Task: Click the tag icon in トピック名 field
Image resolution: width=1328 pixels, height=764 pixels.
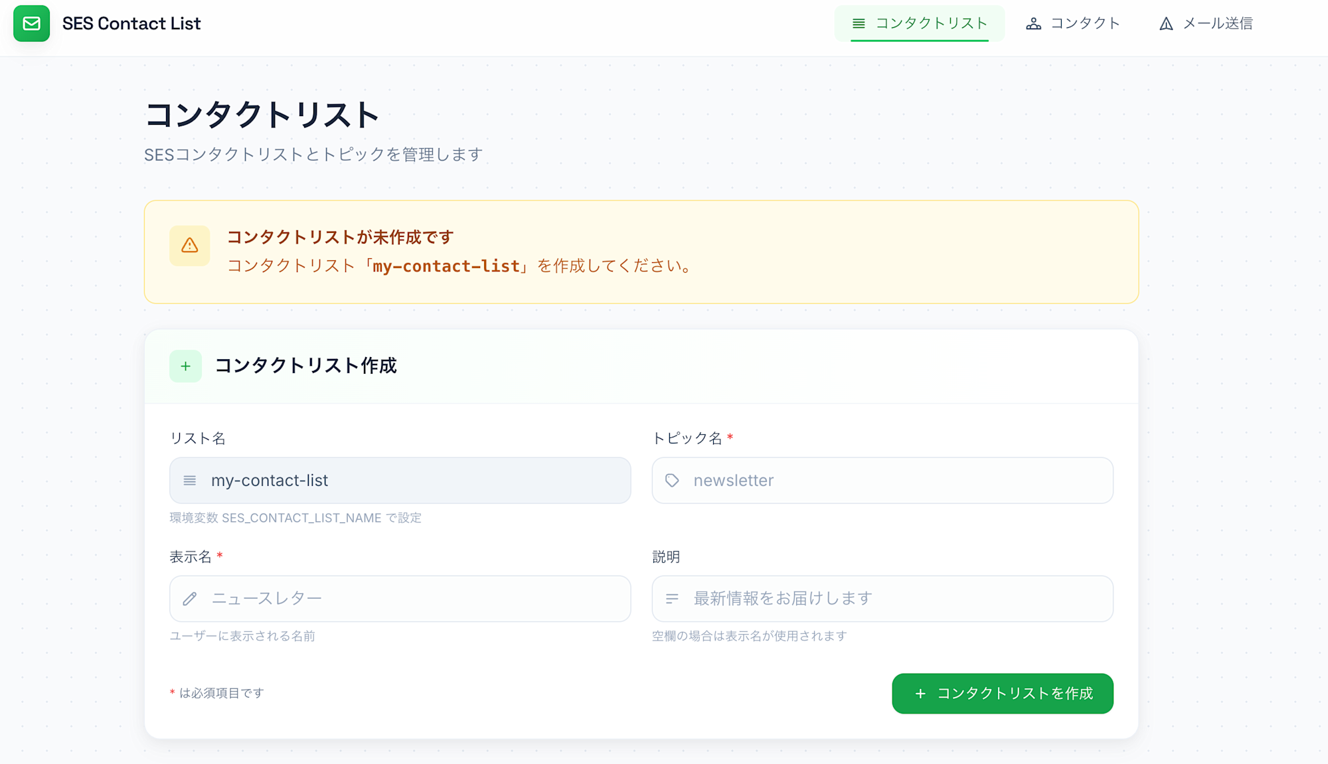Action: [672, 481]
